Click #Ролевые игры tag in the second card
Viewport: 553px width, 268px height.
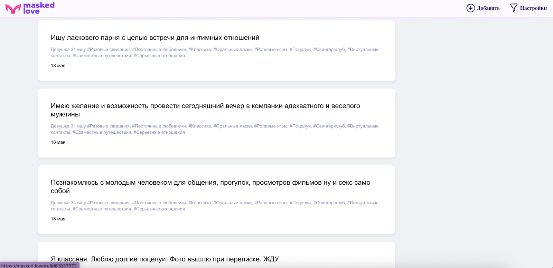point(271,126)
